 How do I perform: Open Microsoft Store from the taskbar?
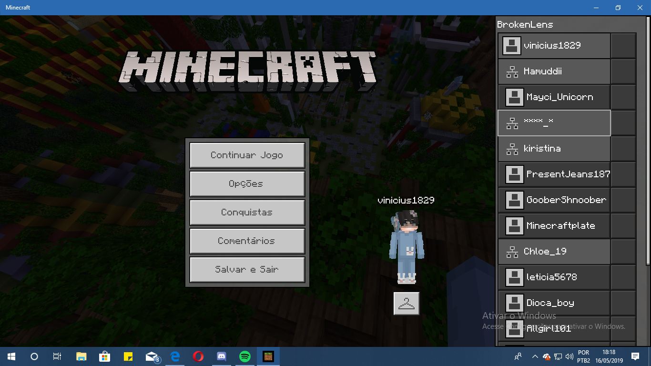pos(104,356)
